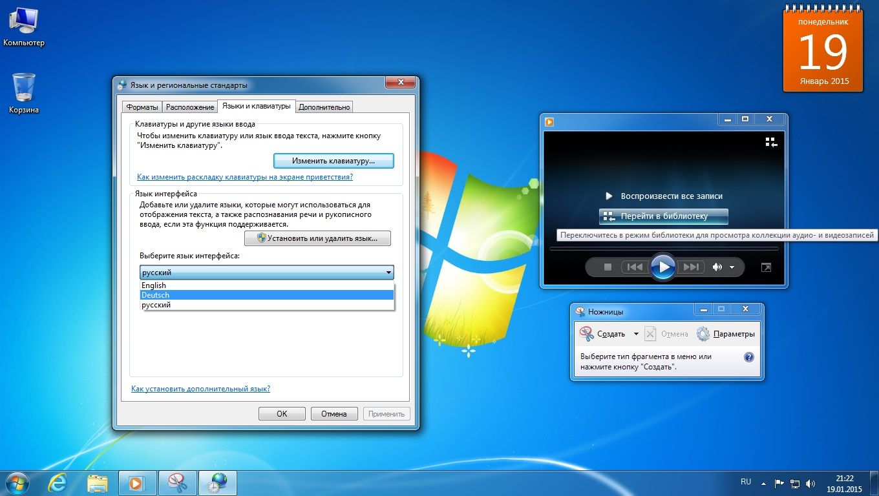Click Воспроизвести все записи in Media Player
Screen dimensions: 879x496
(x=664, y=196)
